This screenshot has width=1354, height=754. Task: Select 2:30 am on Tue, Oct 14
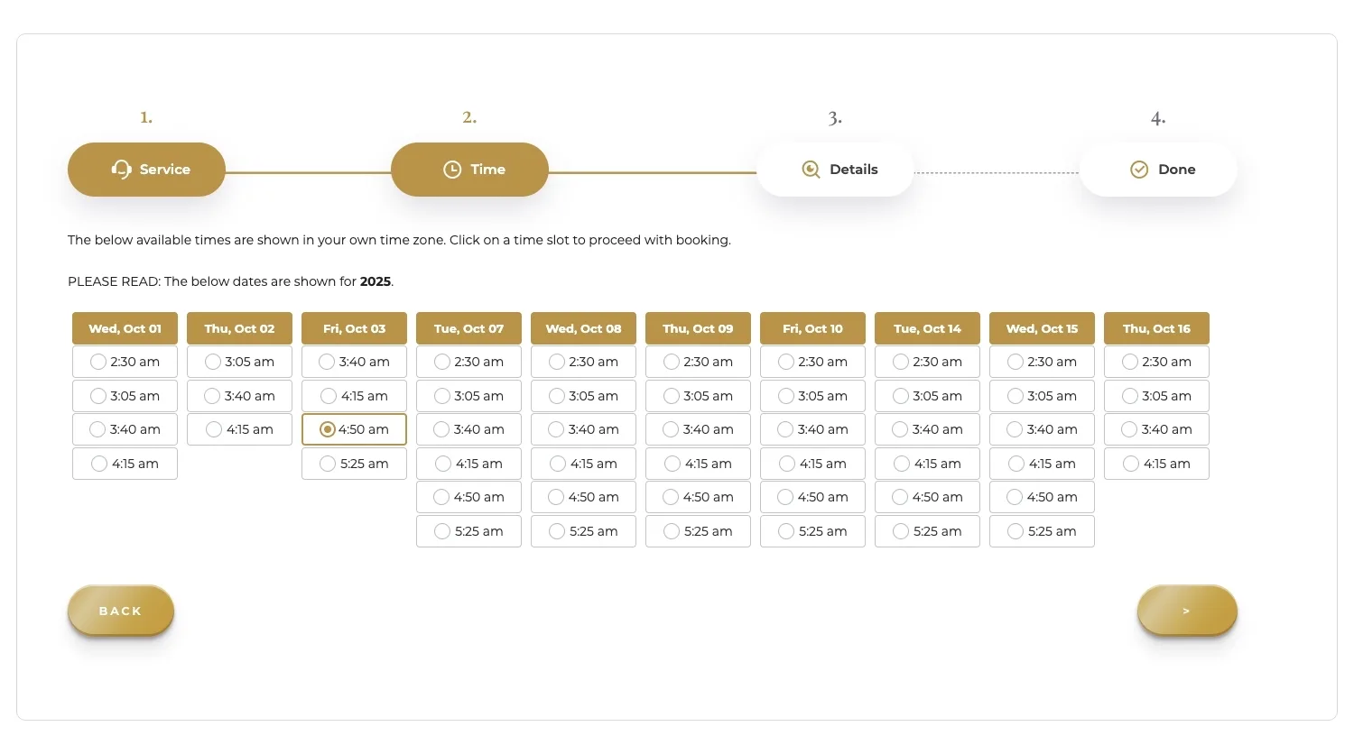pyautogui.click(x=927, y=362)
